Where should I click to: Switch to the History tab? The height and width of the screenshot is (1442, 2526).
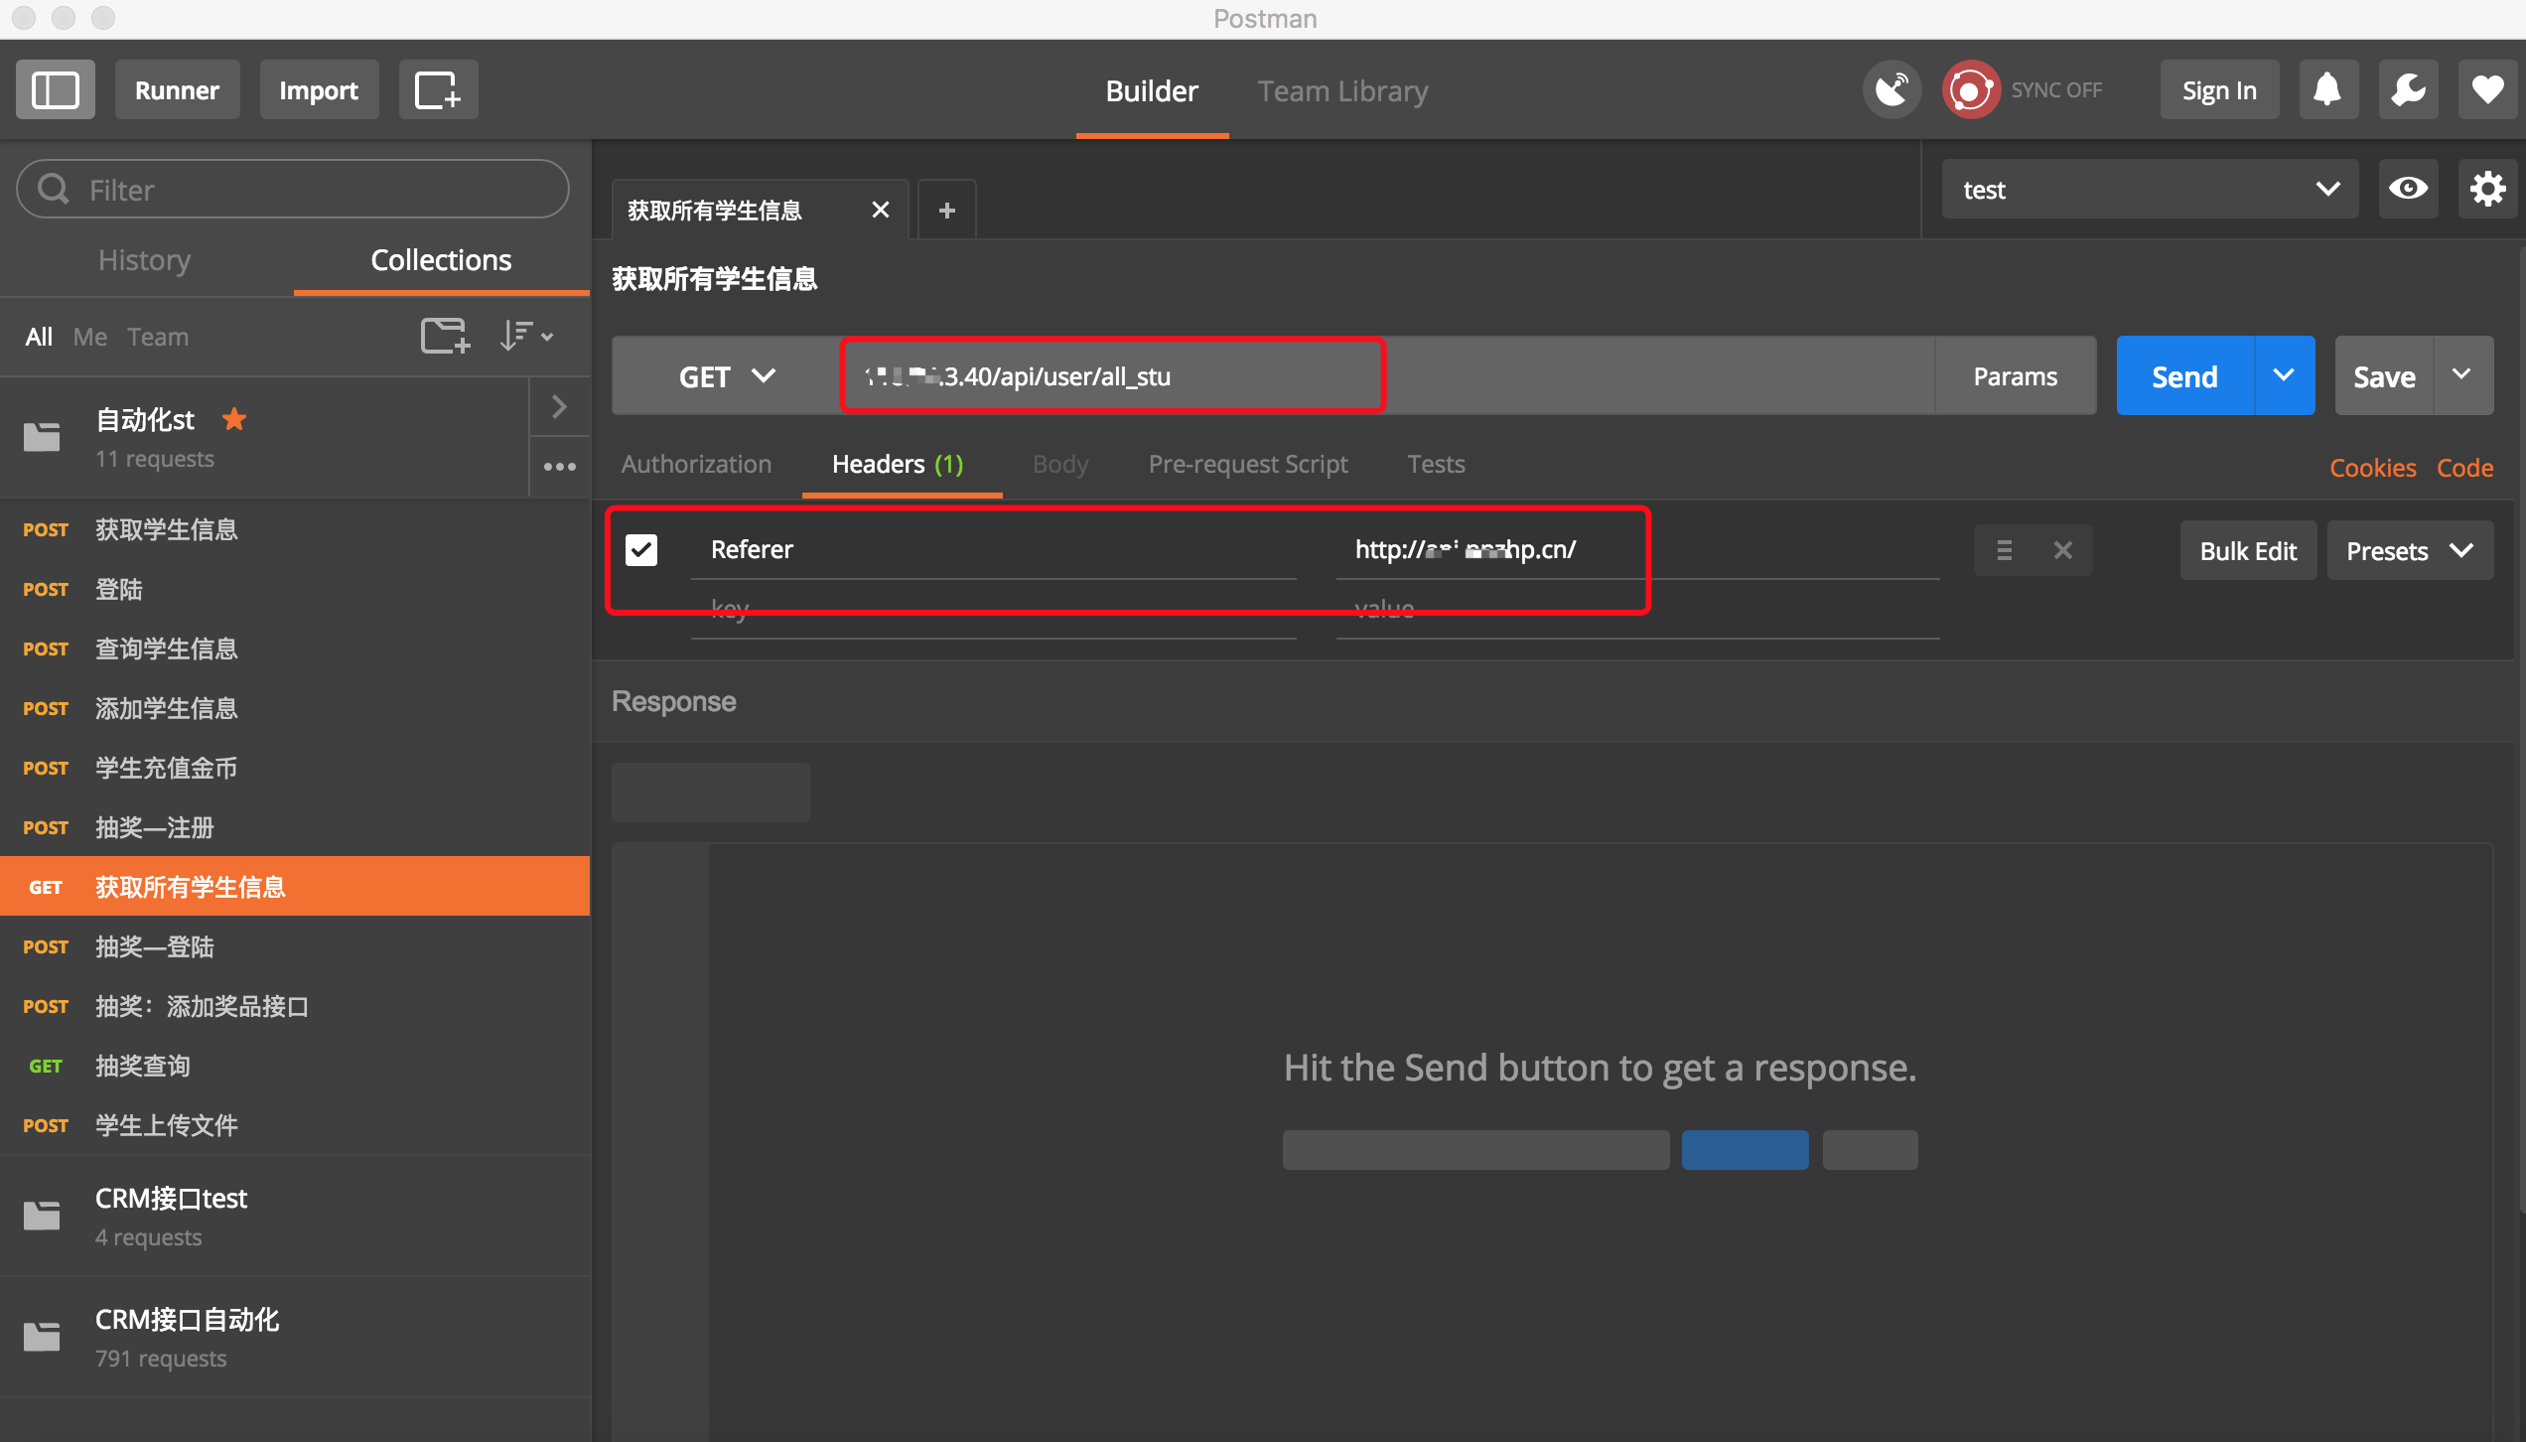point(145,260)
